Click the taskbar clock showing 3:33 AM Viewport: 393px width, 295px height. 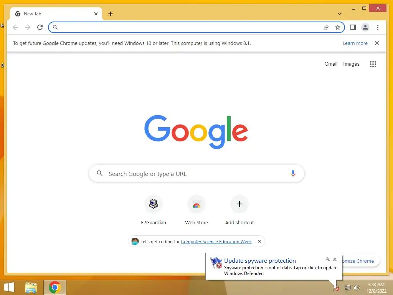pyautogui.click(x=376, y=288)
